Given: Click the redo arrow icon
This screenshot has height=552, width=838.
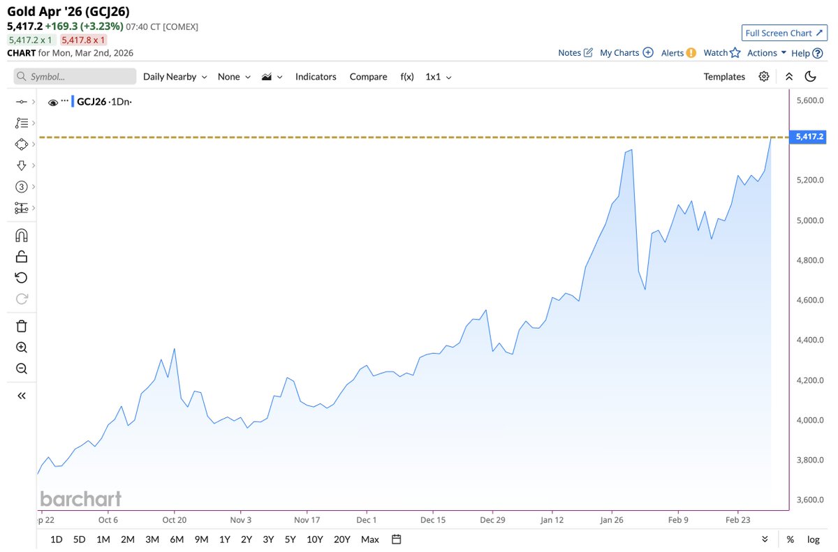Looking at the screenshot, I should pos(21,299).
